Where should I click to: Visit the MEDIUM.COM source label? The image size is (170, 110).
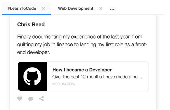point(63,84)
